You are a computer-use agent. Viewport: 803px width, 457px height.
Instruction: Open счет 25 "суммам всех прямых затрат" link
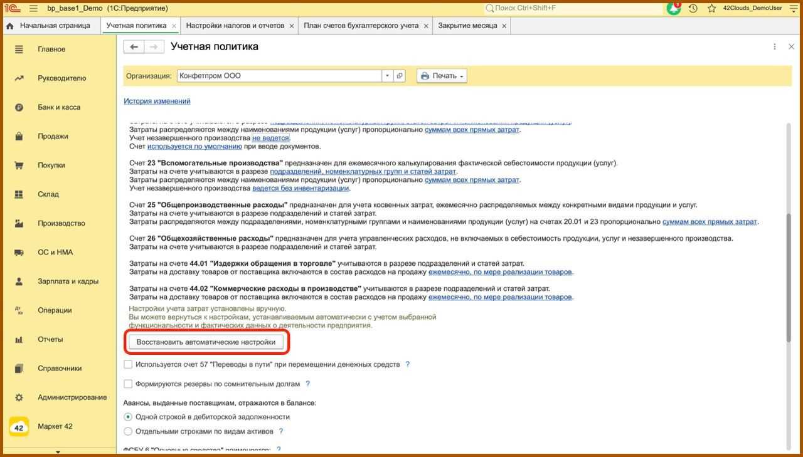pos(710,221)
